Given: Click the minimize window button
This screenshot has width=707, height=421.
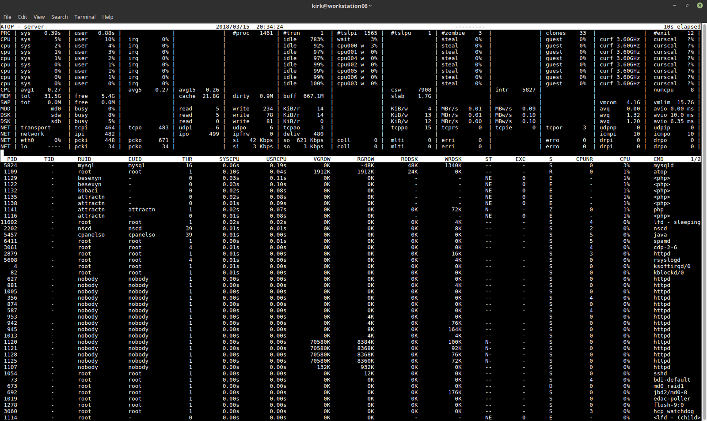Looking at the screenshot, I should (x=674, y=5).
